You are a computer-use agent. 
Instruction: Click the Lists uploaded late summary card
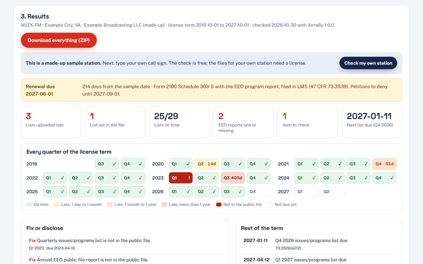pos(51,122)
